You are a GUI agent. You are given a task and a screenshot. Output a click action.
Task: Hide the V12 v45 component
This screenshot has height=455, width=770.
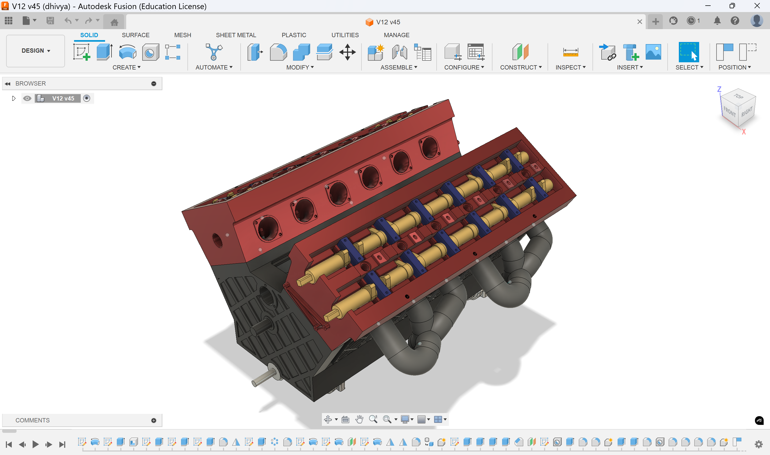(27, 98)
